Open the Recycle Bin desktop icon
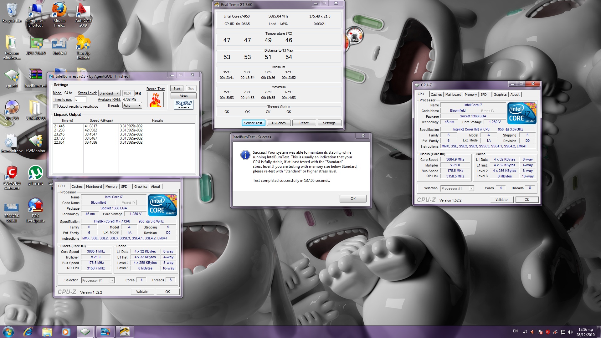The width and height of the screenshot is (601, 338). tap(12, 13)
